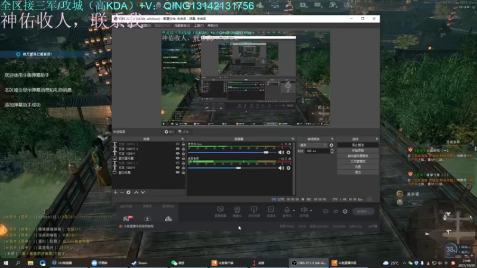The width and height of the screenshot is (477, 268).
Task: Remove selected source with the minus icon
Action: pyautogui.click(x=122, y=192)
